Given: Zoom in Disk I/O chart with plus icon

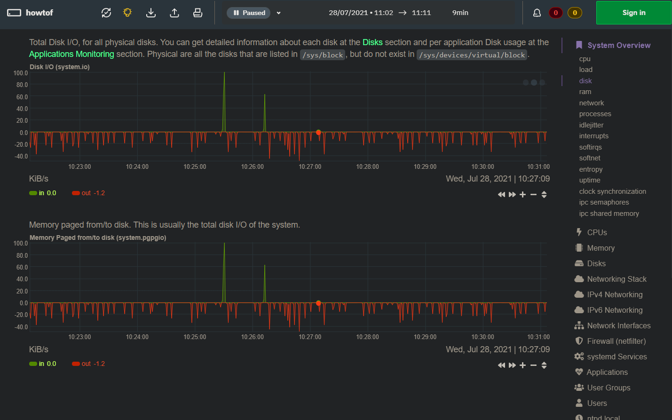Looking at the screenshot, I should click(522, 195).
